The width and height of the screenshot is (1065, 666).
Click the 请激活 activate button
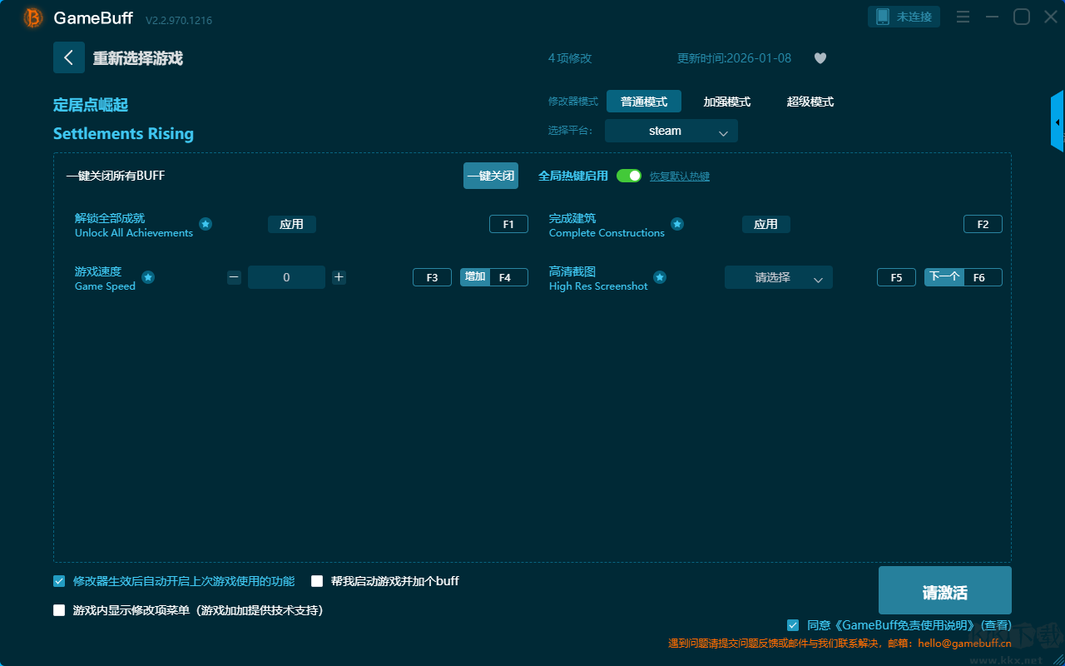tap(944, 591)
